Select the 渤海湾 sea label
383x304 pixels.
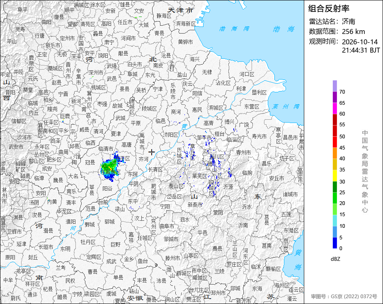coord(234,29)
